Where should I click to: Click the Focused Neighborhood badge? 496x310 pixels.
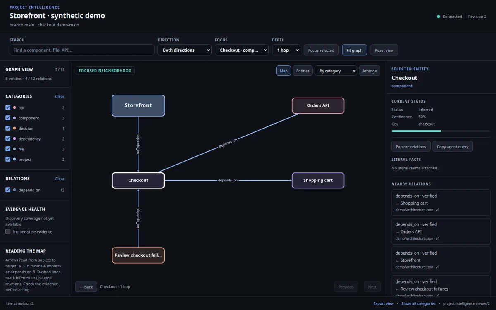105,71
